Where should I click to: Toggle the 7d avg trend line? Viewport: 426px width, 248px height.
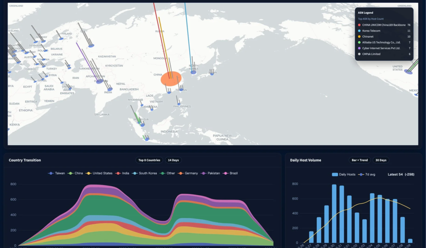click(367, 174)
